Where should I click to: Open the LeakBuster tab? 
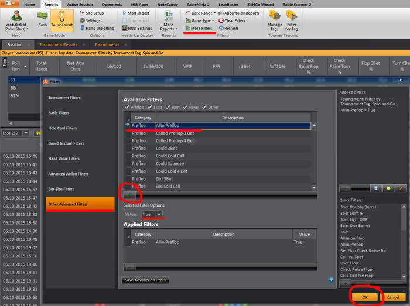(x=228, y=5)
